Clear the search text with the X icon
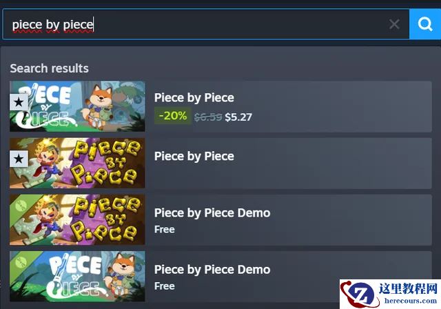The width and height of the screenshot is (441, 309). coord(394,24)
